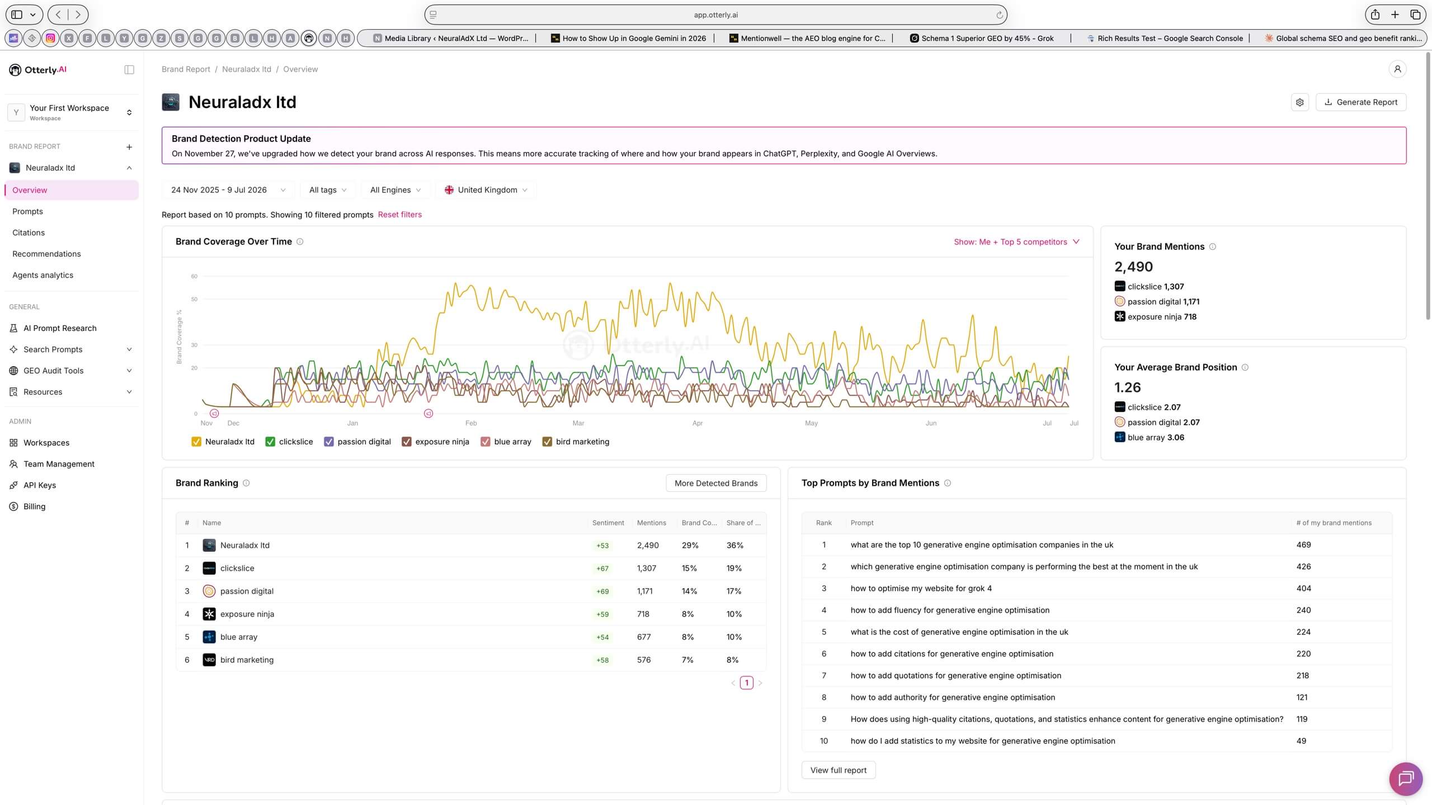Viewport: 1432px width, 805px height.
Task: Open Workspaces admin page
Action: click(46, 443)
